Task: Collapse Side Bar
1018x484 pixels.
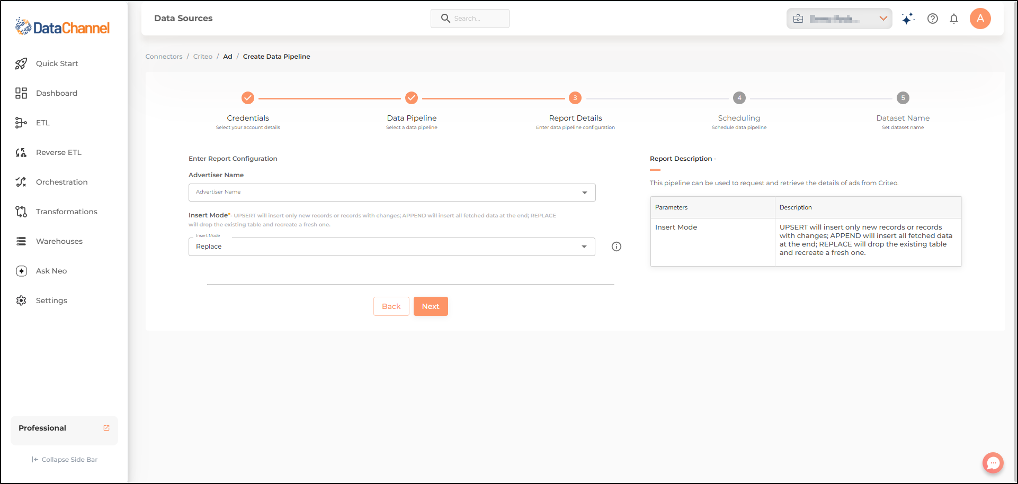Action: click(x=65, y=460)
